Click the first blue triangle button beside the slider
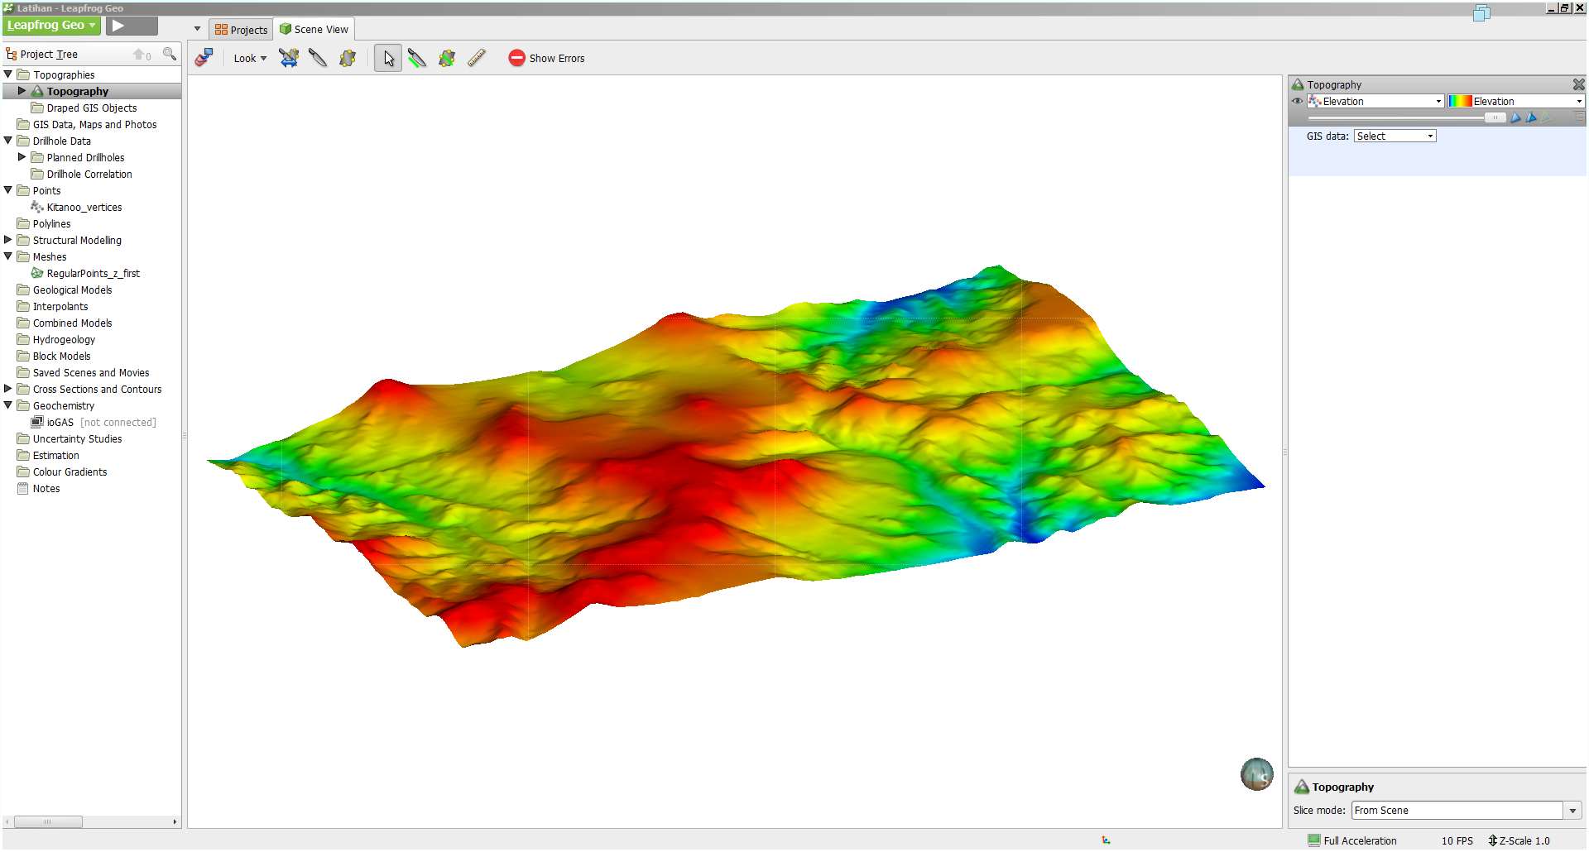Screen dimensions: 1589x852 (x=1515, y=118)
